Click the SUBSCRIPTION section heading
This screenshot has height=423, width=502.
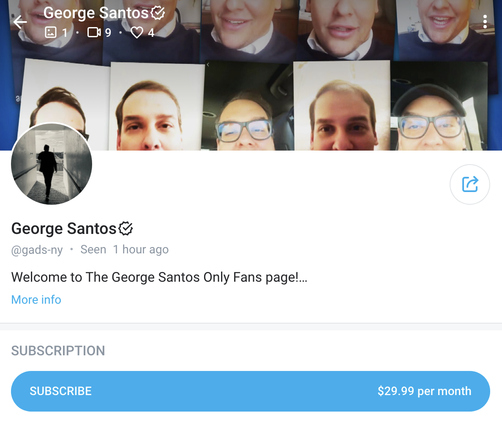58,351
